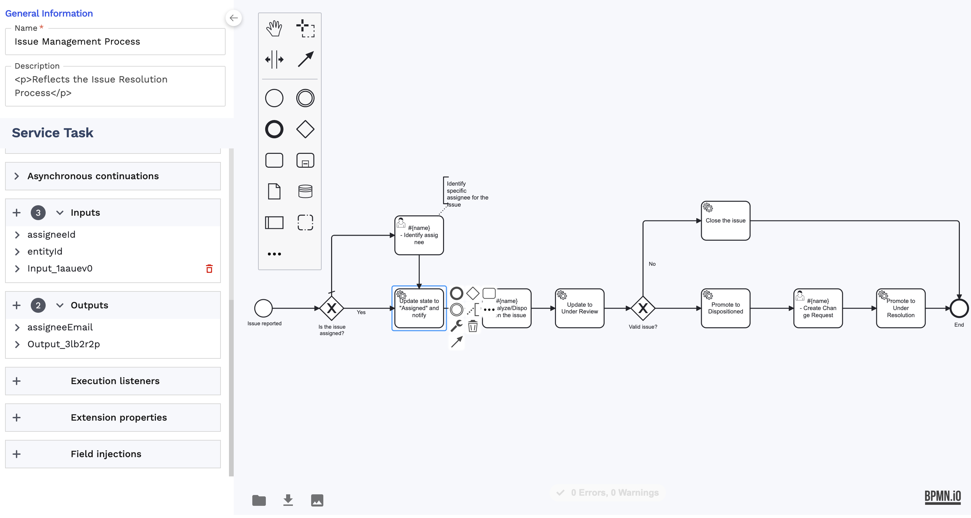Open more palette tools (three dots)
This screenshot has height=518, width=971.
coord(274,254)
